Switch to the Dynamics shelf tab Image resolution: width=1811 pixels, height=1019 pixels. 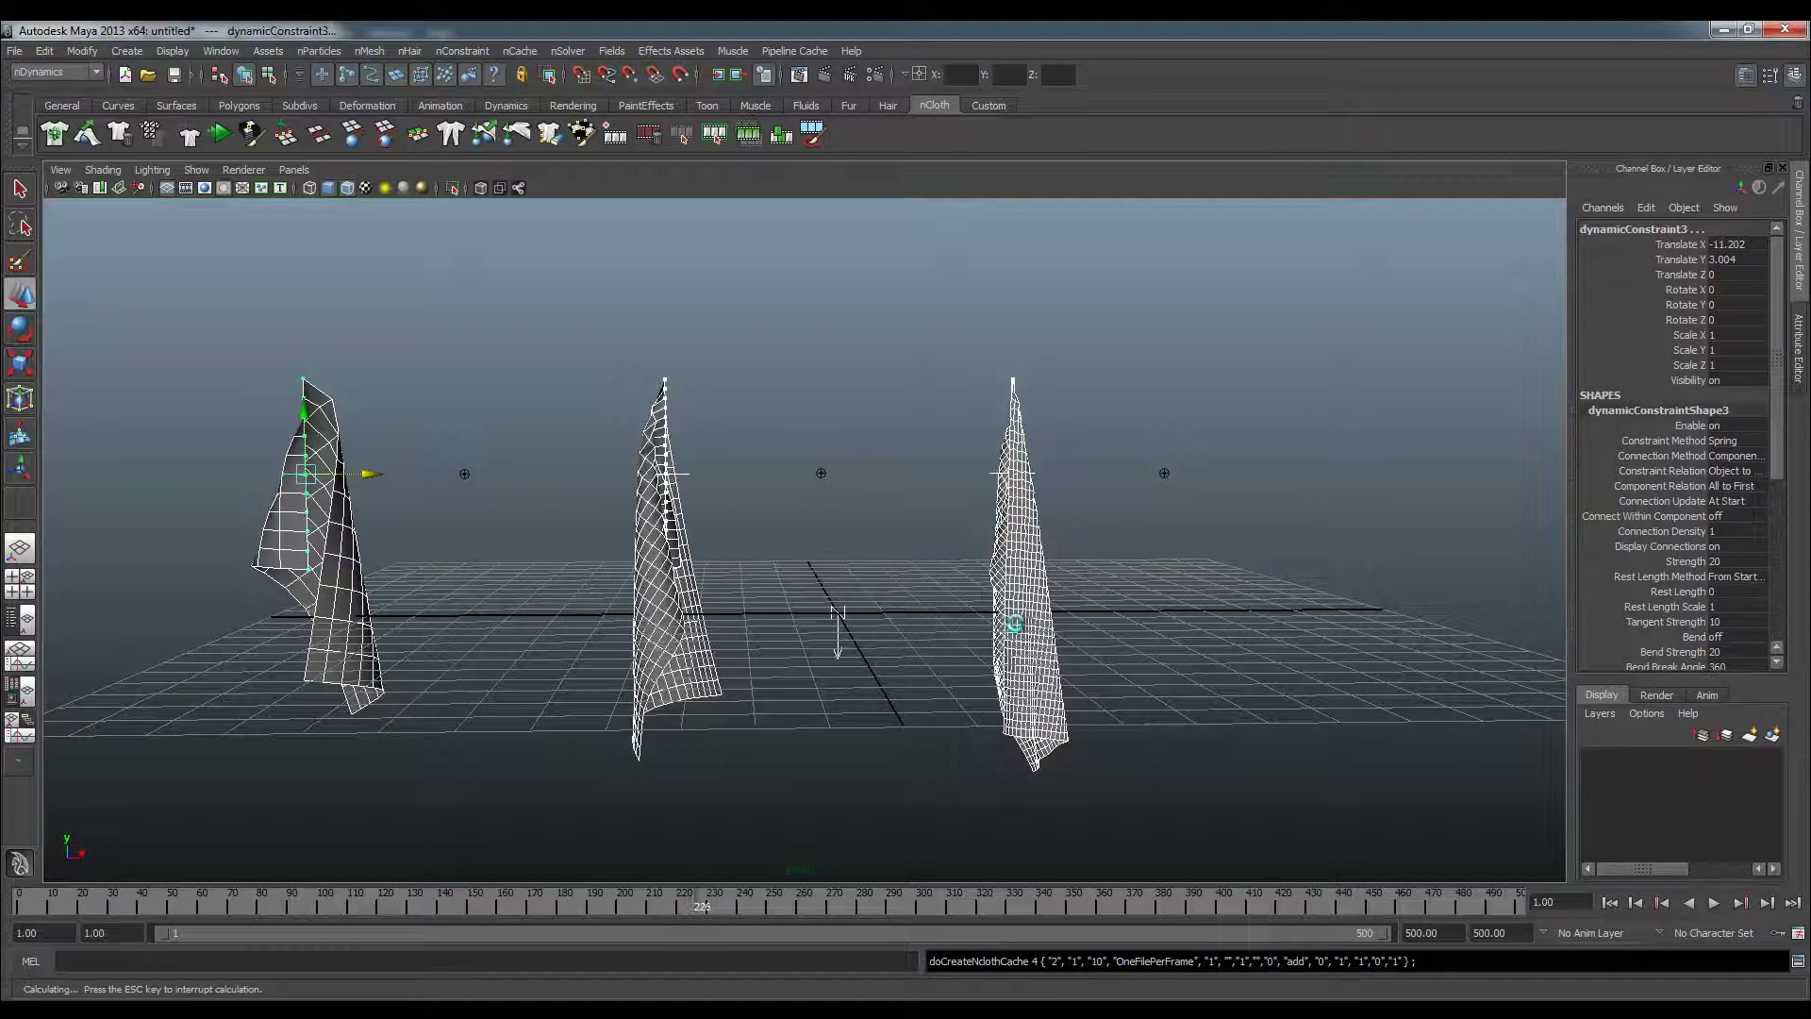coord(506,106)
